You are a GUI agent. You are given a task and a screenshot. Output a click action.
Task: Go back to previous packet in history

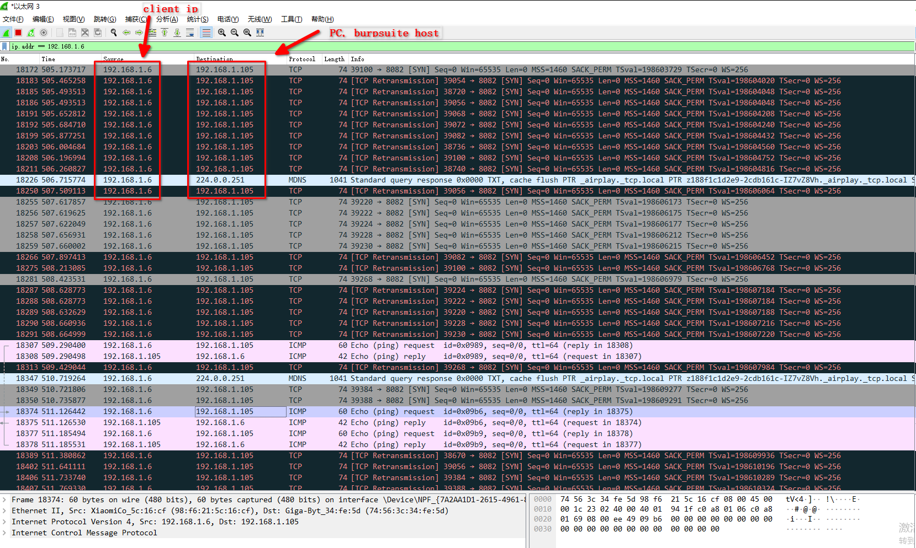[126, 33]
